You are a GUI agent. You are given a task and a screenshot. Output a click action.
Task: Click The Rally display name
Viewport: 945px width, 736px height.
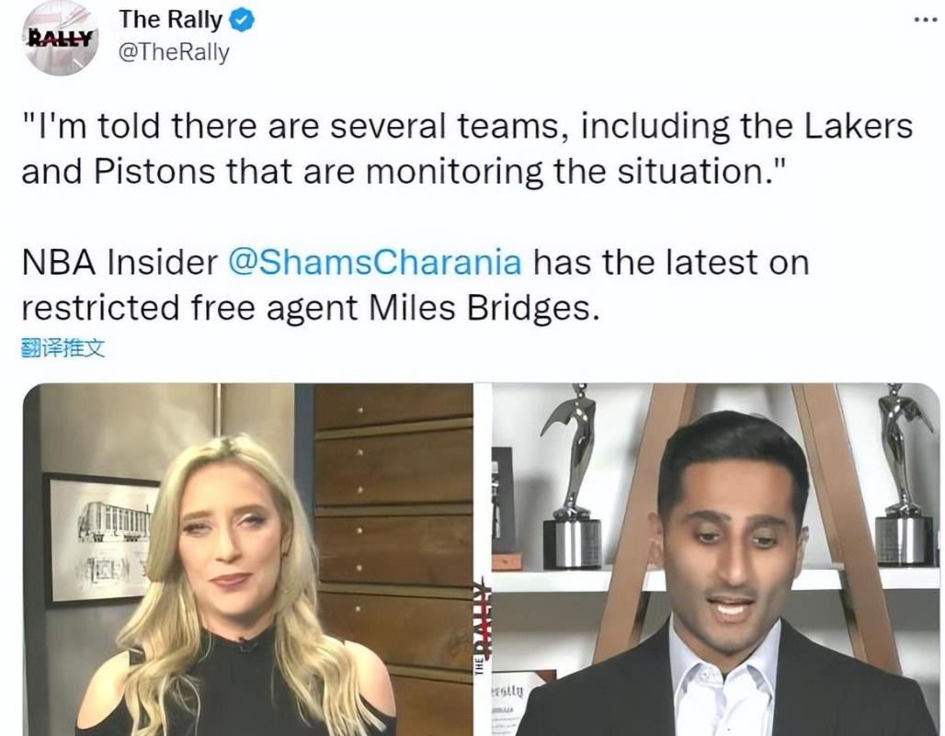pos(171,19)
